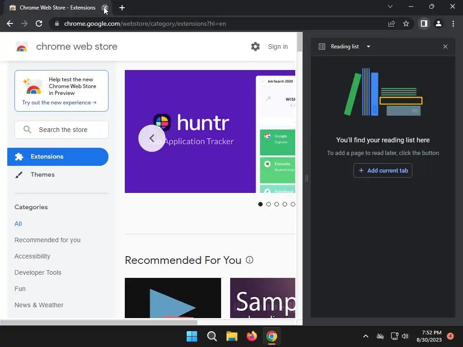Click the Sign in link

(x=278, y=47)
